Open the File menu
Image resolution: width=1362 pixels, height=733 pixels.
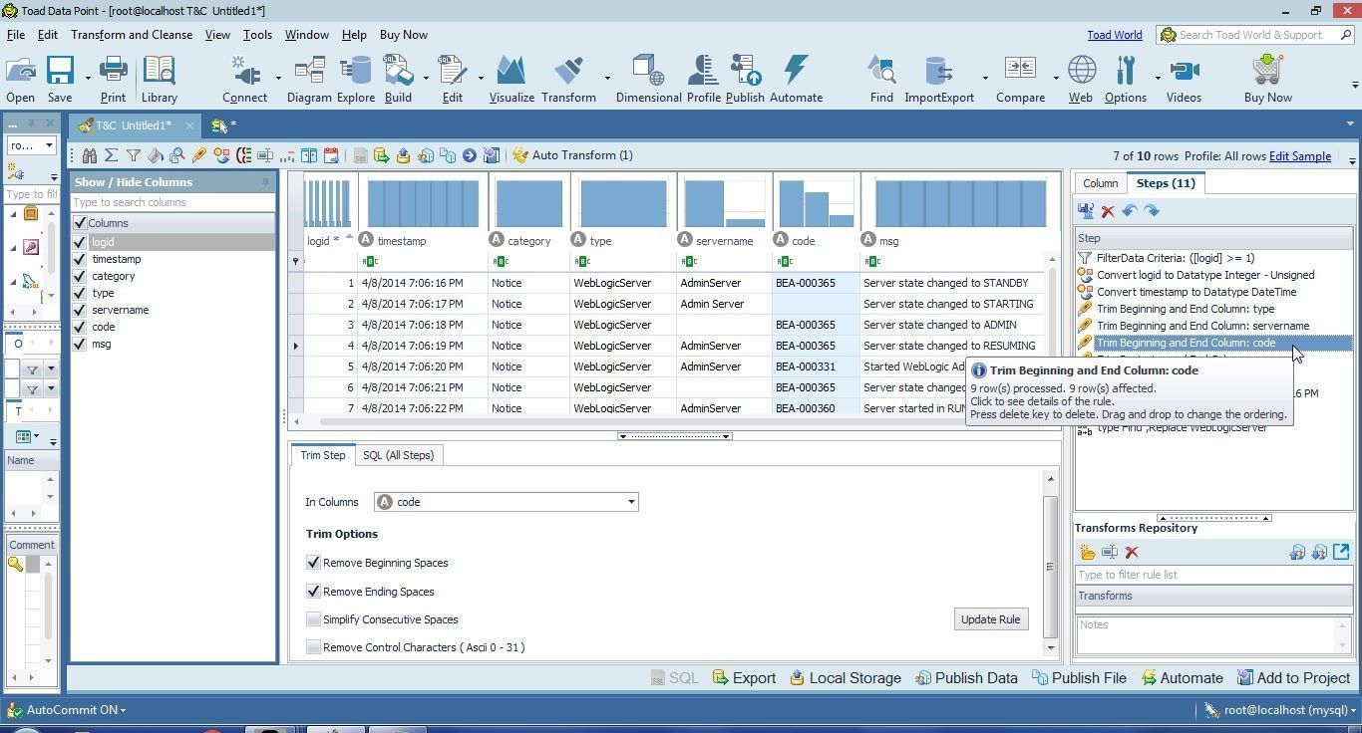16,34
